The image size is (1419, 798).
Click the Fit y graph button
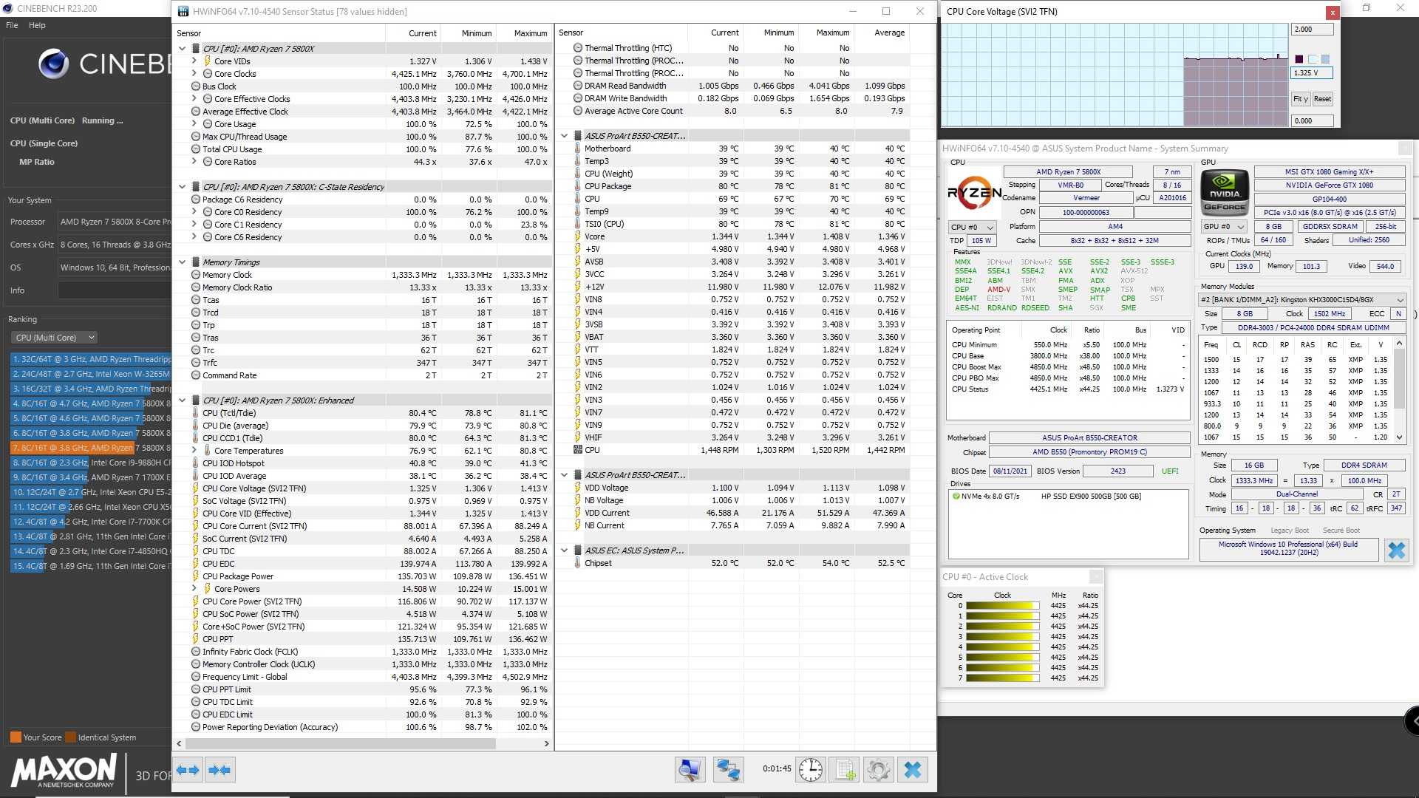pos(1300,99)
